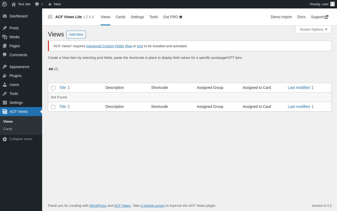Click the comments bubble in admin bar

coord(37,4)
